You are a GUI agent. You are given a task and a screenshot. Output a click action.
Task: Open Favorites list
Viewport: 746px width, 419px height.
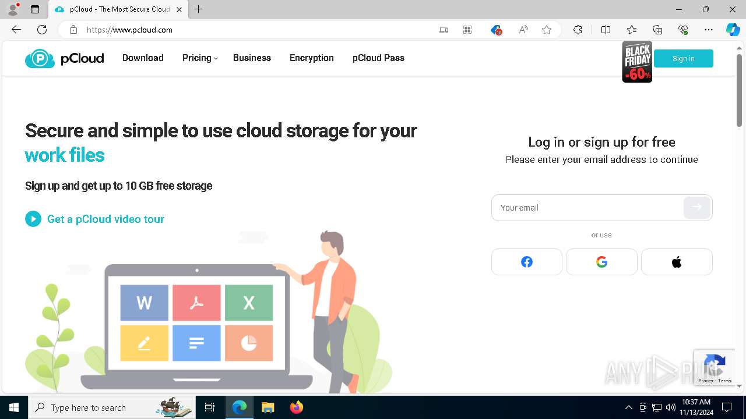(632, 30)
